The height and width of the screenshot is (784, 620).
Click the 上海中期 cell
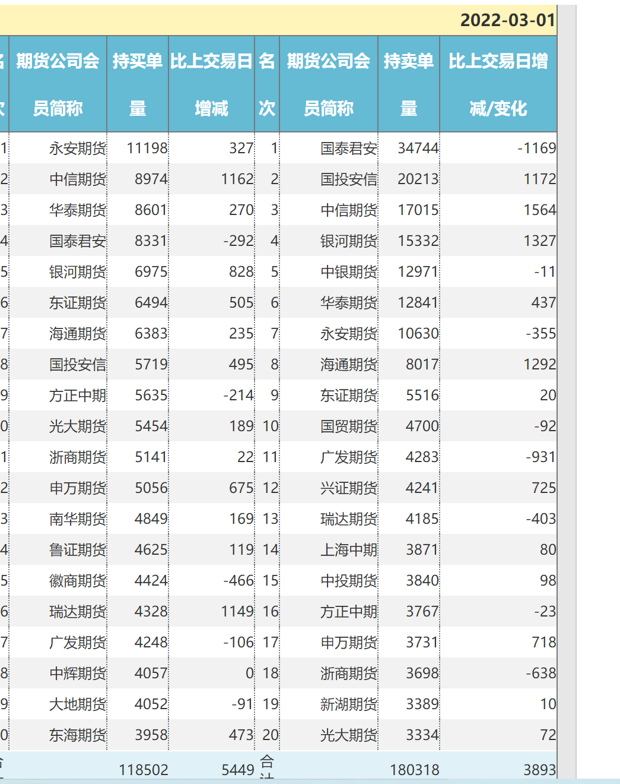click(x=329, y=549)
